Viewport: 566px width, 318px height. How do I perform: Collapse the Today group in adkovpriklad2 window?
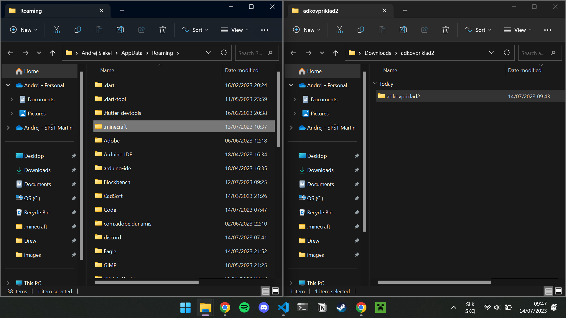[x=375, y=84]
